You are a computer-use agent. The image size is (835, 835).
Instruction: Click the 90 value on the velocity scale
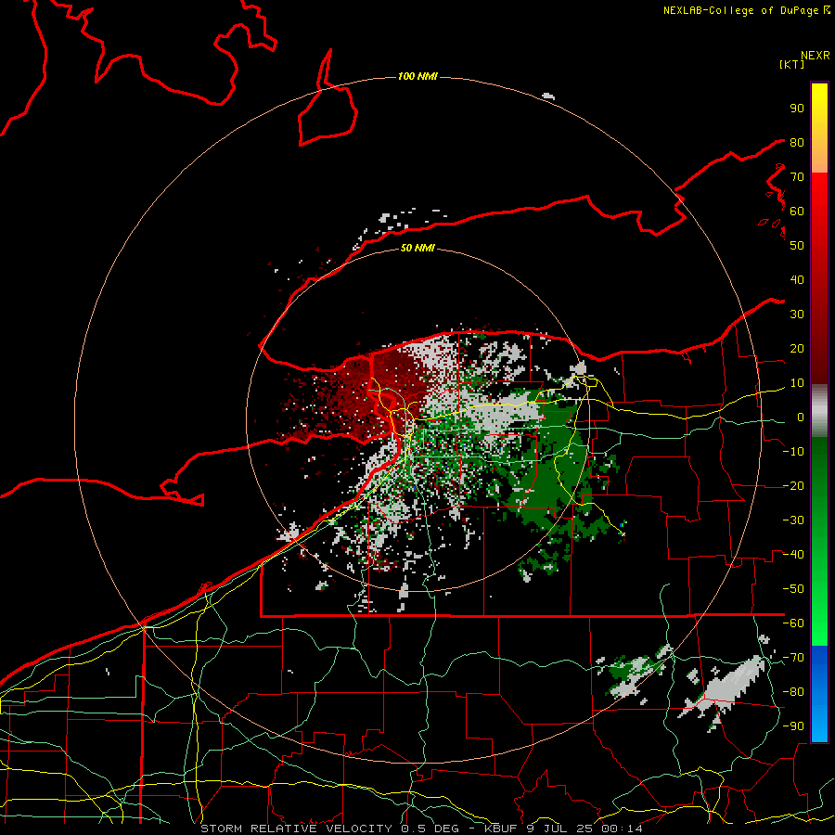coord(797,109)
